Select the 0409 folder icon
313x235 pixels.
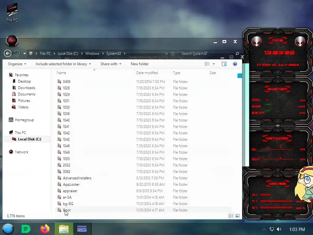coord(59,81)
